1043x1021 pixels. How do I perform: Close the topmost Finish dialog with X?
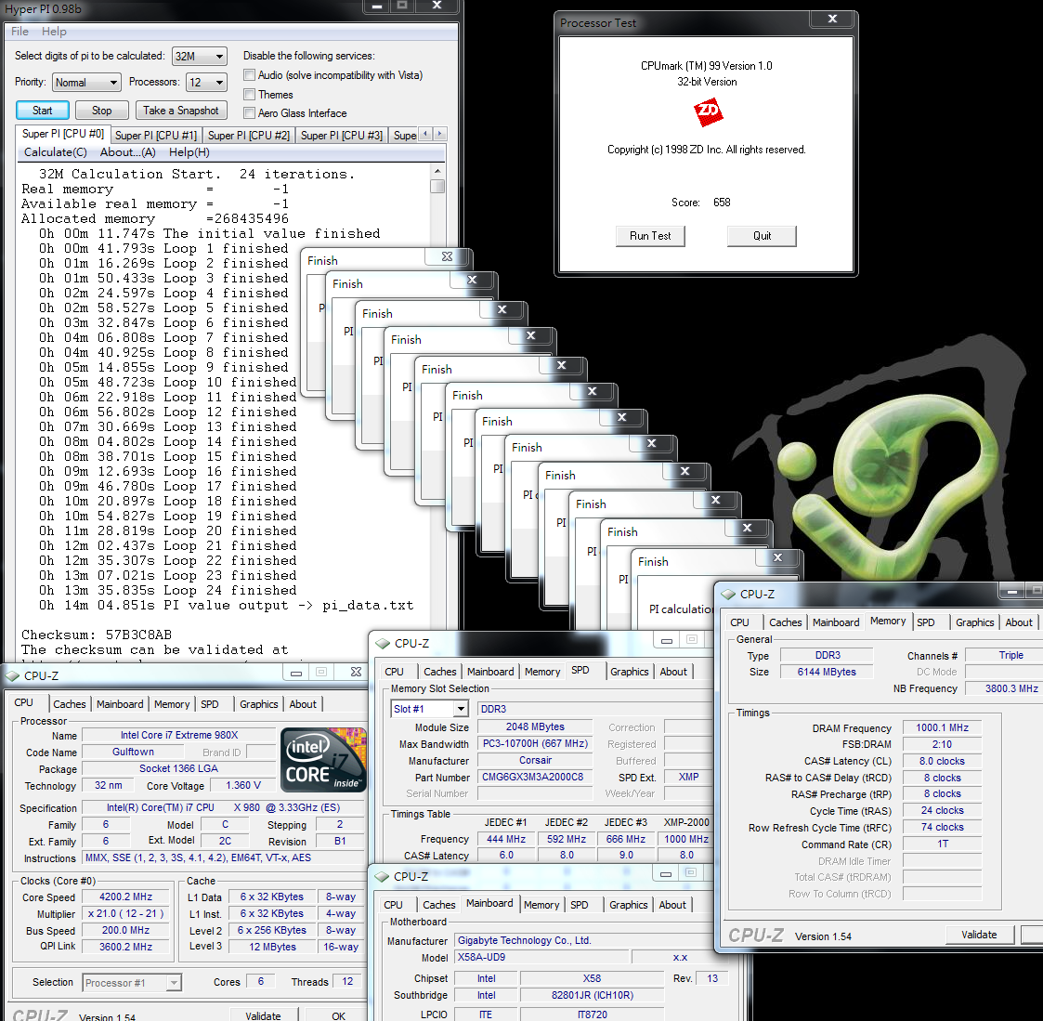coord(777,557)
